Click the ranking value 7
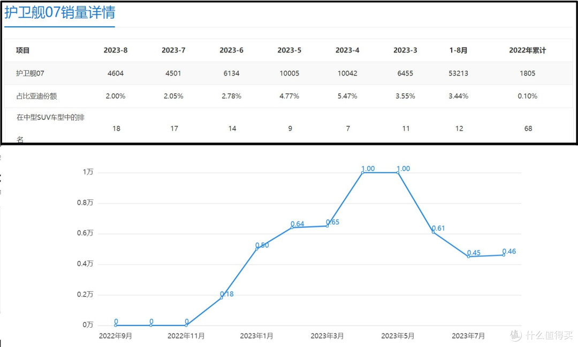The height and width of the screenshot is (347, 578). click(348, 129)
